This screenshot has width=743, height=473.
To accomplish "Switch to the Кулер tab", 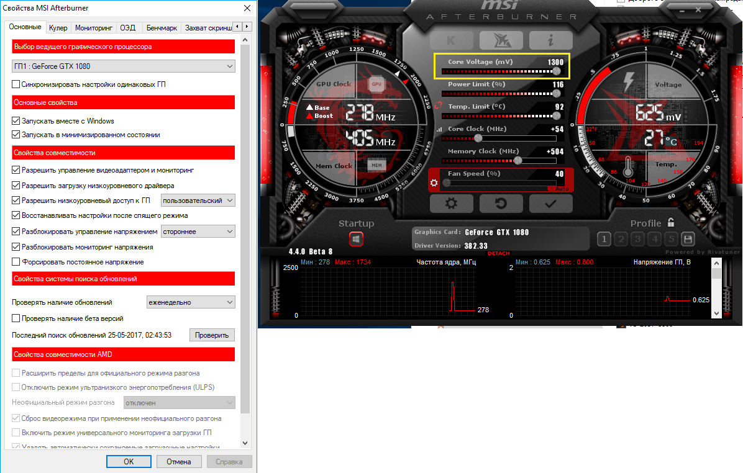I will click(58, 28).
